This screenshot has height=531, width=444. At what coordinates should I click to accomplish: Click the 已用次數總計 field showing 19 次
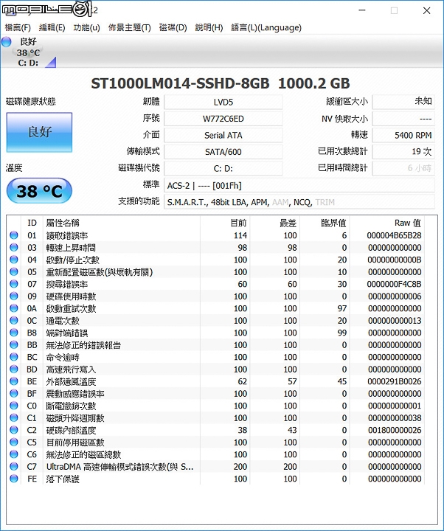403,152
